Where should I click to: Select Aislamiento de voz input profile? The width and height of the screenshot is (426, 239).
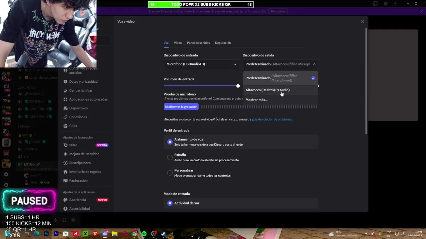coord(241,142)
